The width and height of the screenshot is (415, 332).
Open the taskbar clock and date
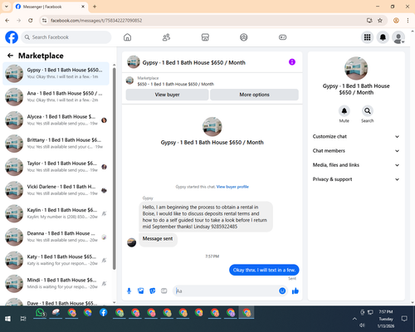386,319
